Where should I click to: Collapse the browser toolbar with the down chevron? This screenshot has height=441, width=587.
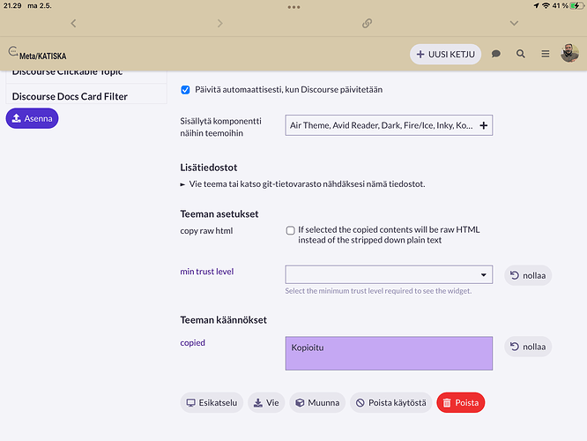(514, 23)
